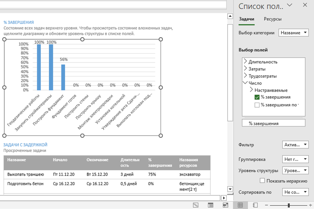
Task: Select the Выкопать траншею cell
Action: pyautogui.click(x=25, y=175)
